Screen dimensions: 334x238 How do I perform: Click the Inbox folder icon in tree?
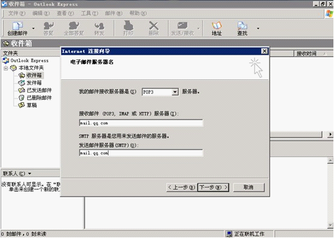22,75
